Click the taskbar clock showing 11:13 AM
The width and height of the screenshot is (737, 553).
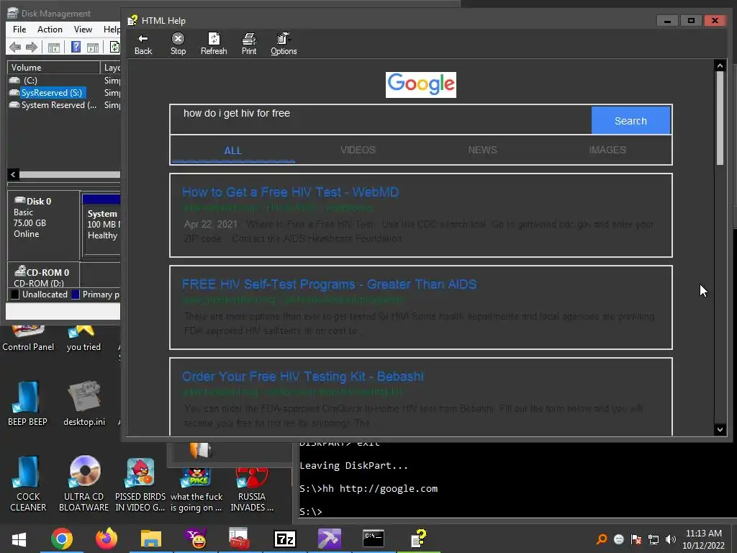pyautogui.click(x=703, y=539)
